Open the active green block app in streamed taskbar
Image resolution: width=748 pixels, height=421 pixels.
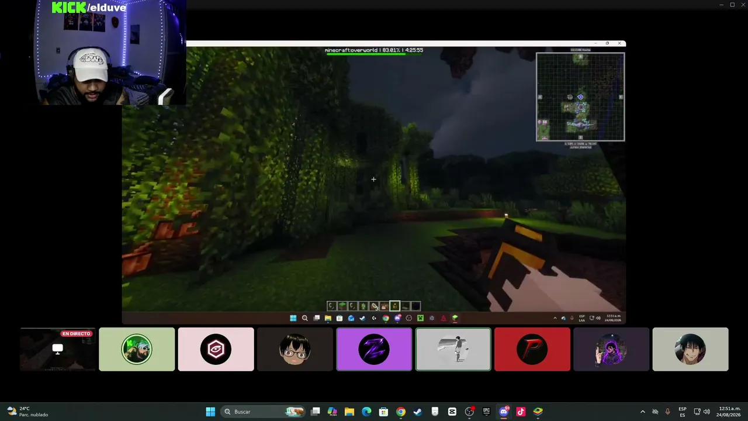455,318
